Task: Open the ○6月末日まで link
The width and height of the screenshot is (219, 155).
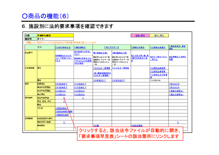Action: [118, 80]
